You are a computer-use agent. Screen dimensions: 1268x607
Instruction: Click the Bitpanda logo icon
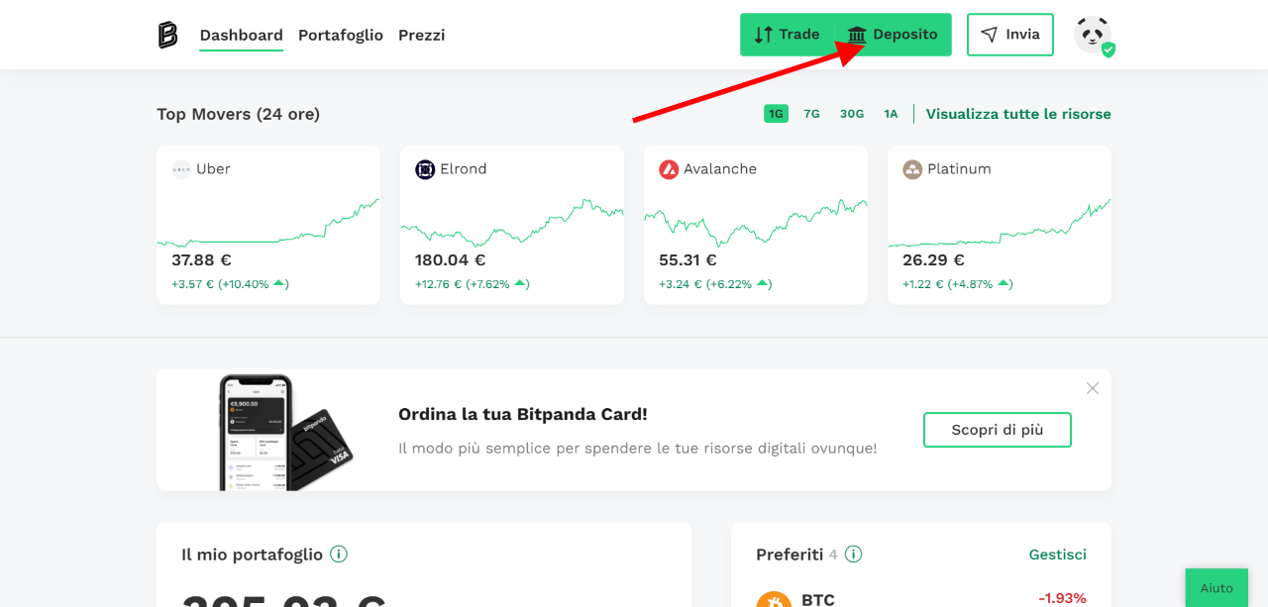[x=167, y=35]
